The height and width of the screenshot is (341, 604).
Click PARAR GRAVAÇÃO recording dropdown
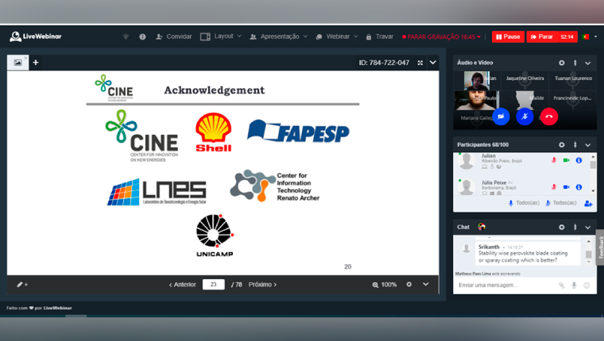(441, 37)
